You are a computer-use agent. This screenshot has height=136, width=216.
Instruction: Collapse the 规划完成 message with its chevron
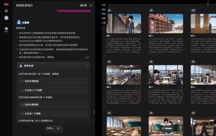point(87,57)
